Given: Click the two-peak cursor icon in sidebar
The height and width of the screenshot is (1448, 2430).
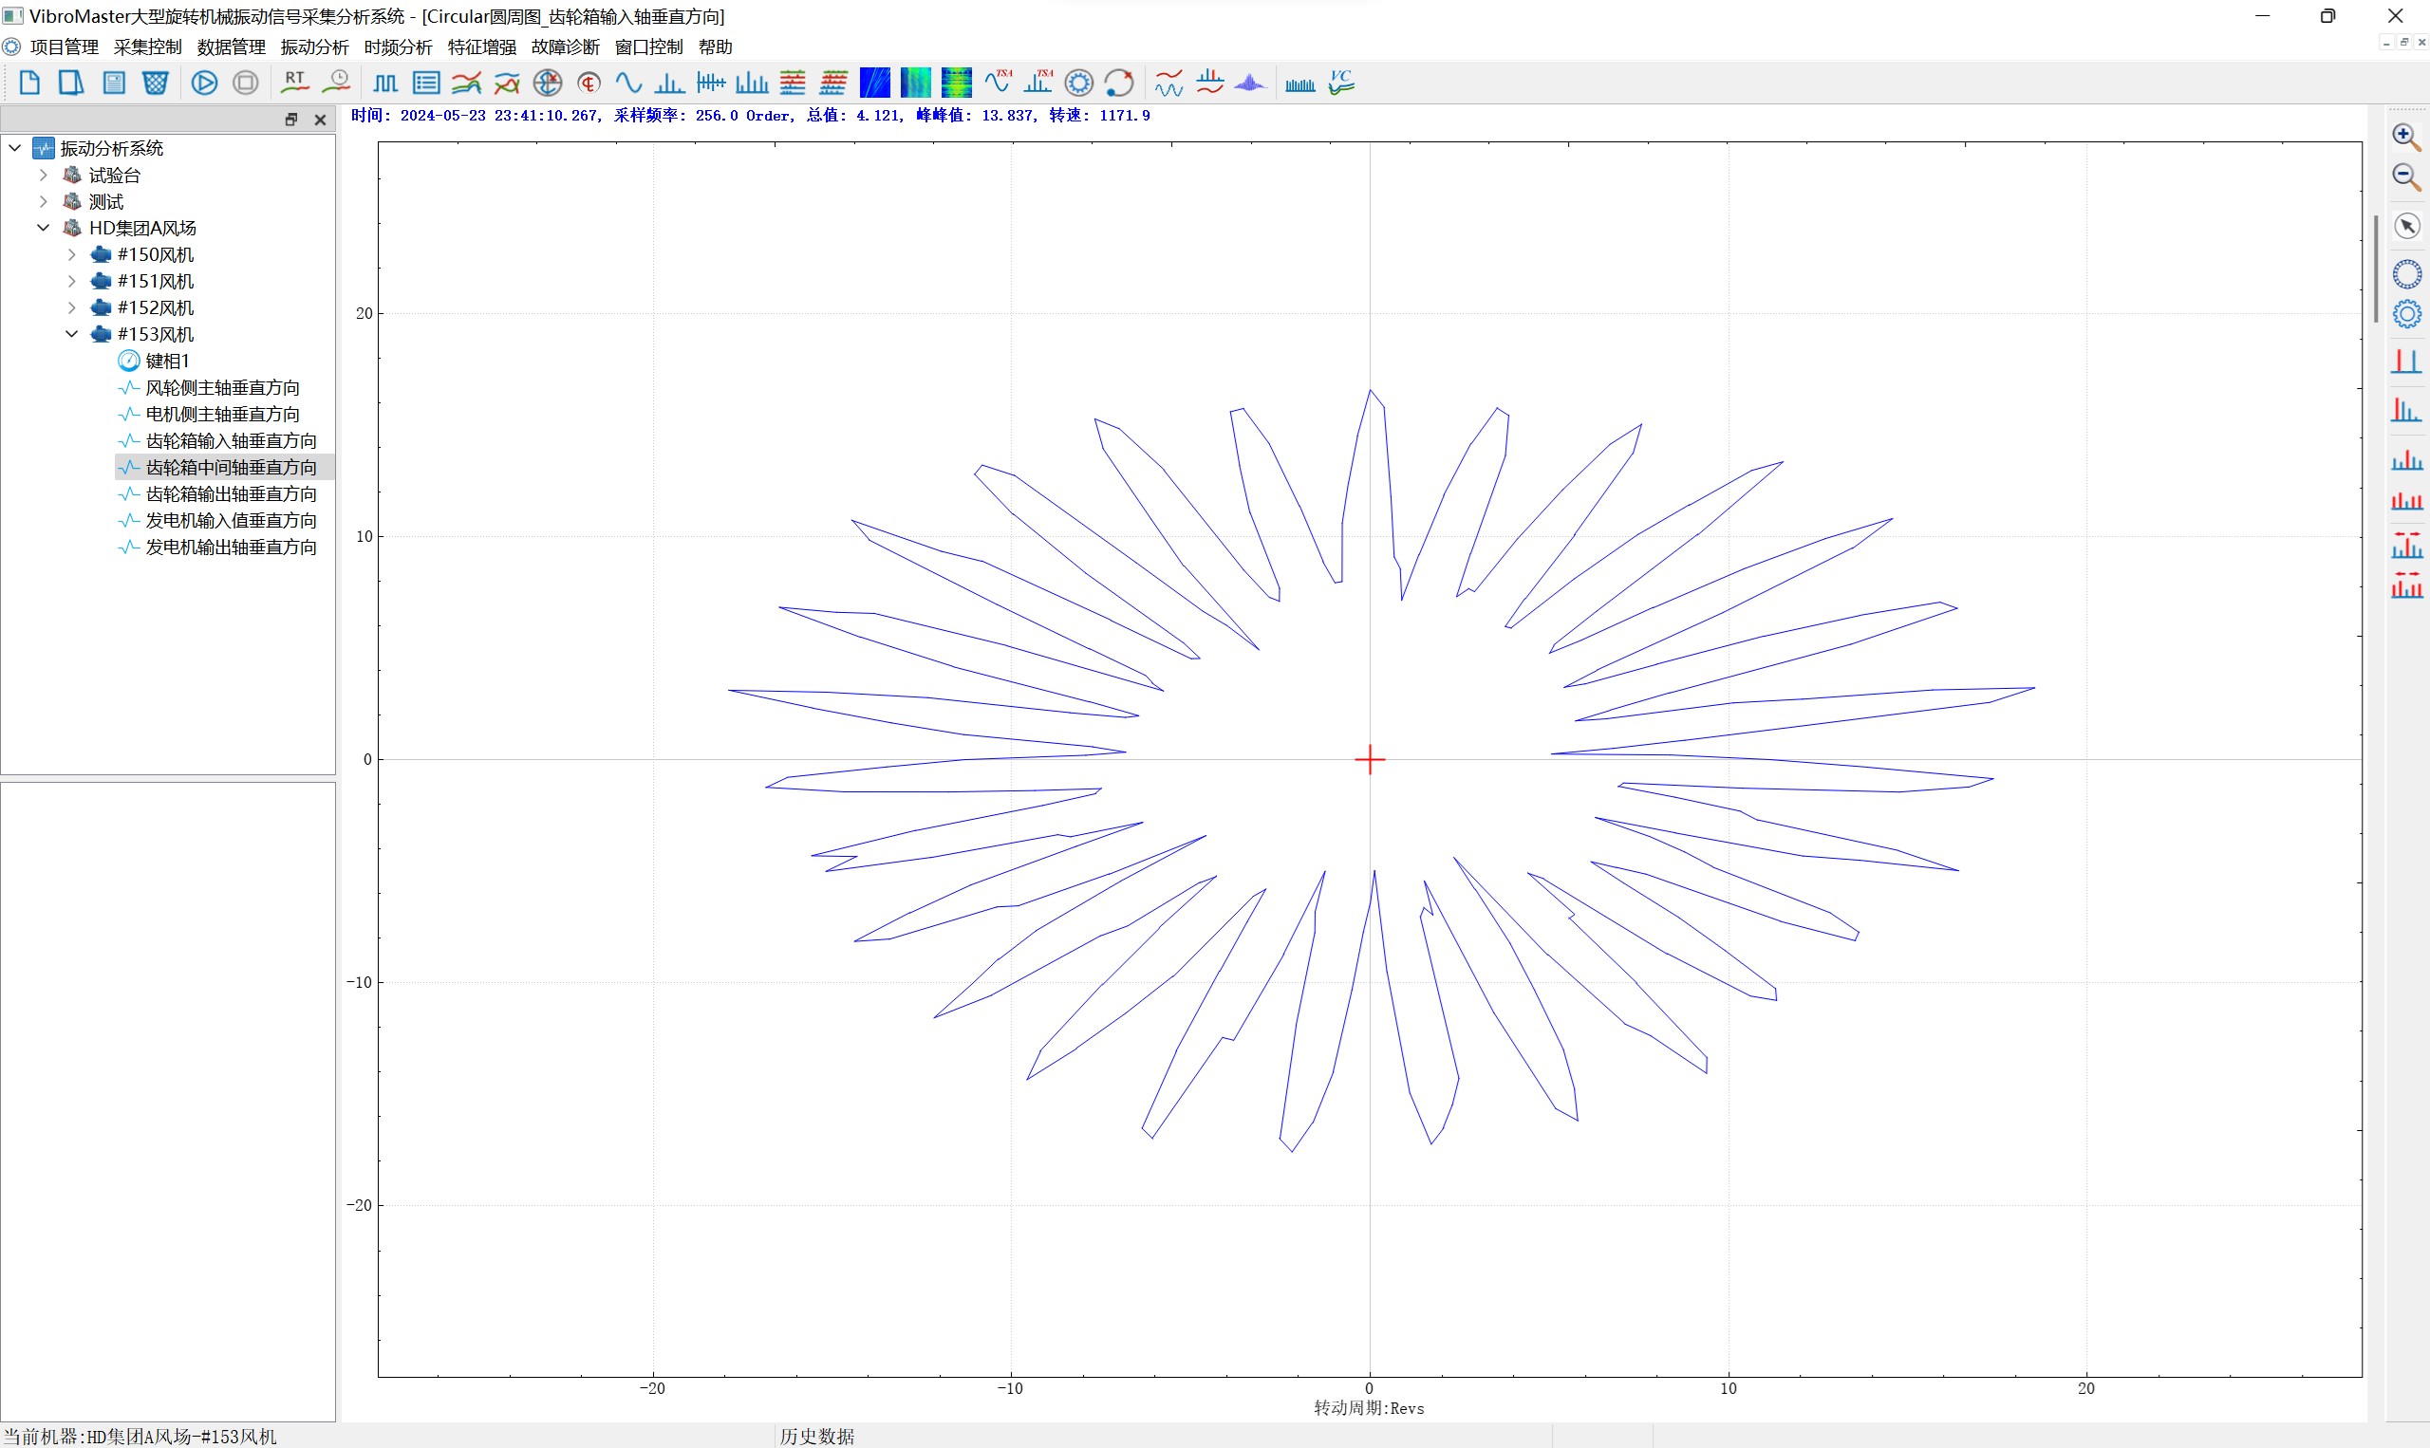Looking at the screenshot, I should [x=2406, y=362].
